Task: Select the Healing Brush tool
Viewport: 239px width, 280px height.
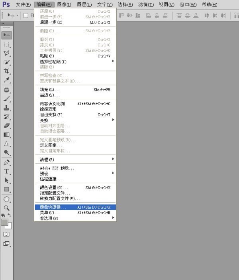Action: (7, 90)
